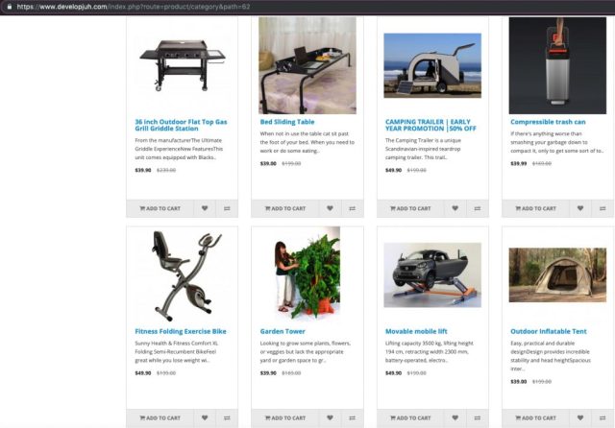Add Outdoor Inflatable Tent to cart
This screenshot has height=428, width=615.
(535, 417)
